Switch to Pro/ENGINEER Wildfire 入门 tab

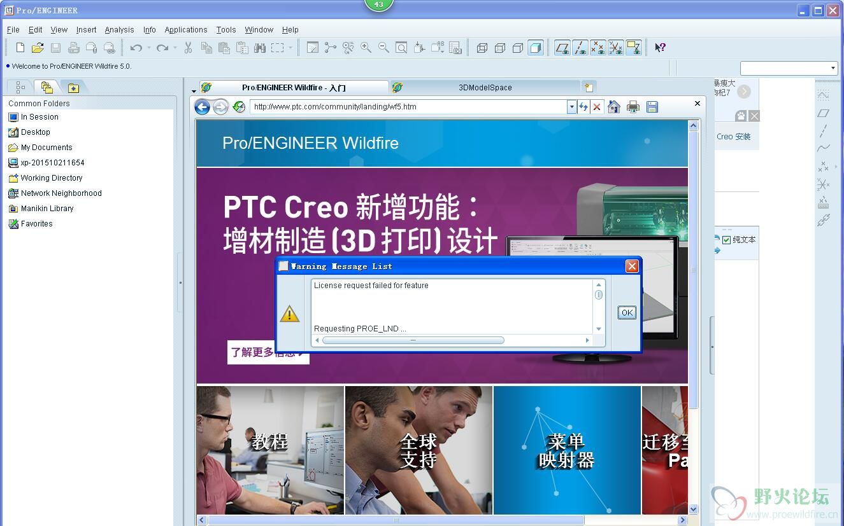294,88
